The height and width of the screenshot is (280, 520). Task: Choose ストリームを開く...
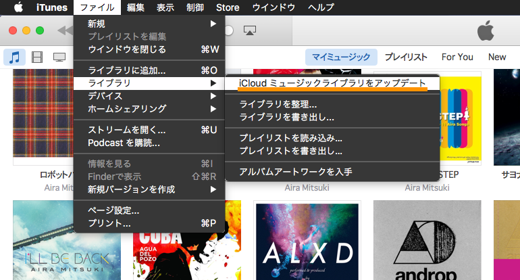click(149, 130)
